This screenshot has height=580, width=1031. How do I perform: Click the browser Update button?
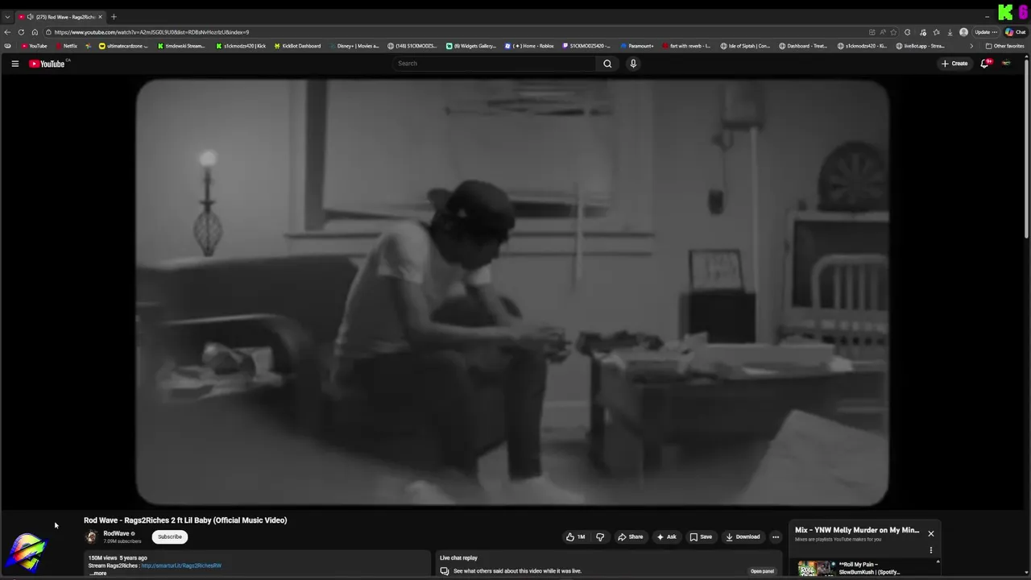(x=986, y=32)
